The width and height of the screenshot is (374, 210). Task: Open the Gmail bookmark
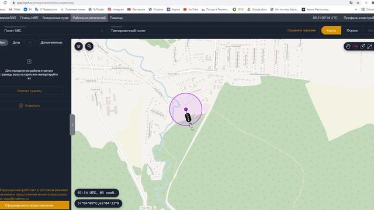(14, 9)
